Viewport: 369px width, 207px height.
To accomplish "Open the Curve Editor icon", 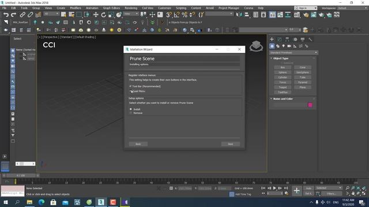I will (x=280, y=15).
